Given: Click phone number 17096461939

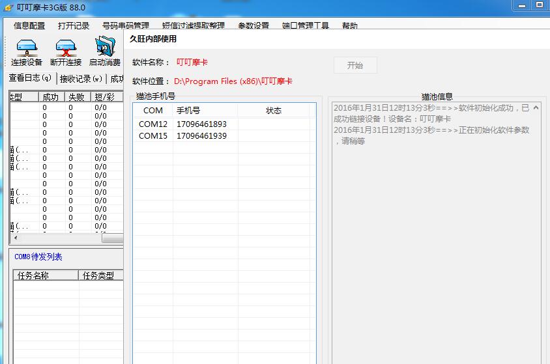Looking at the screenshot, I should click(x=201, y=135).
